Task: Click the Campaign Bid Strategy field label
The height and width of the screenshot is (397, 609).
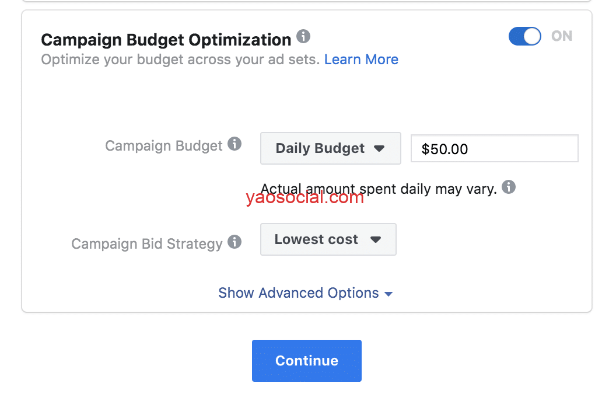Action: (147, 243)
